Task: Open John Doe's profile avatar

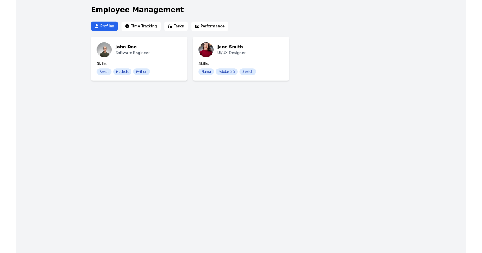Action: 104,49
